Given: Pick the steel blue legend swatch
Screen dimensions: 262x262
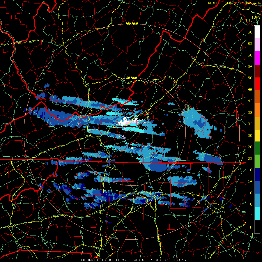Looking at the screenshot, I should pos(257,200).
